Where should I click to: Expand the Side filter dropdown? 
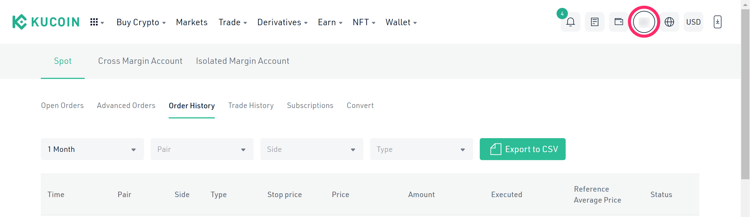[312, 149]
